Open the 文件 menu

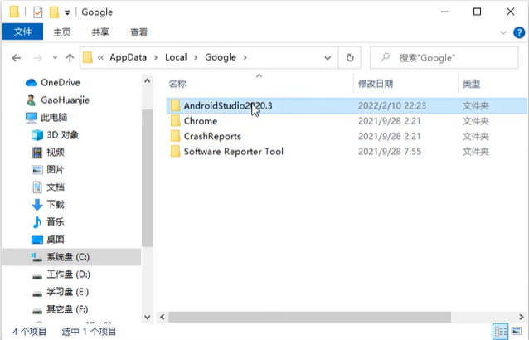point(22,32)
